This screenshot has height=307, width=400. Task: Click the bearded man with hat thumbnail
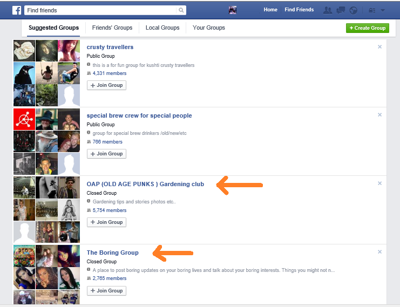coord(46,141)
